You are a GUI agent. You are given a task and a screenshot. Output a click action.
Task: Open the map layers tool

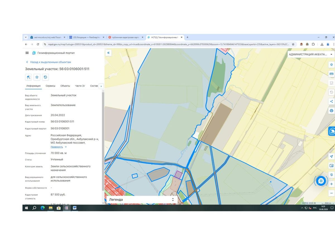[332, 64]
